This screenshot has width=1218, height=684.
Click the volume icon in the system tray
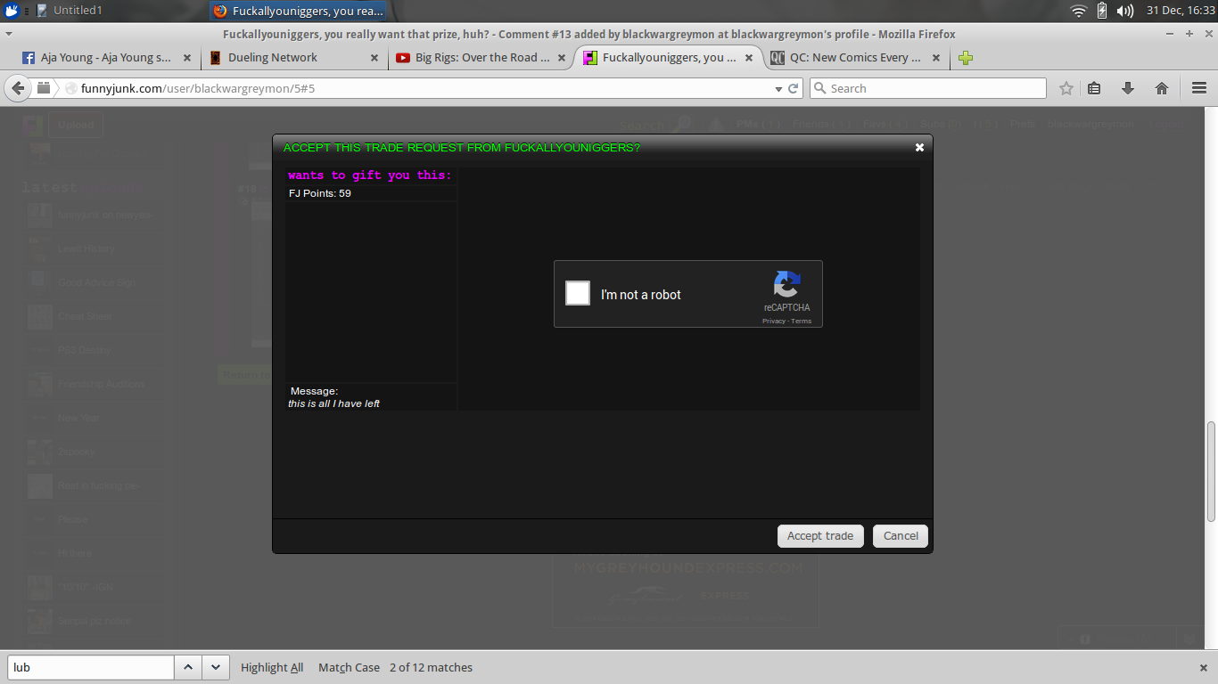(1125, 11)
